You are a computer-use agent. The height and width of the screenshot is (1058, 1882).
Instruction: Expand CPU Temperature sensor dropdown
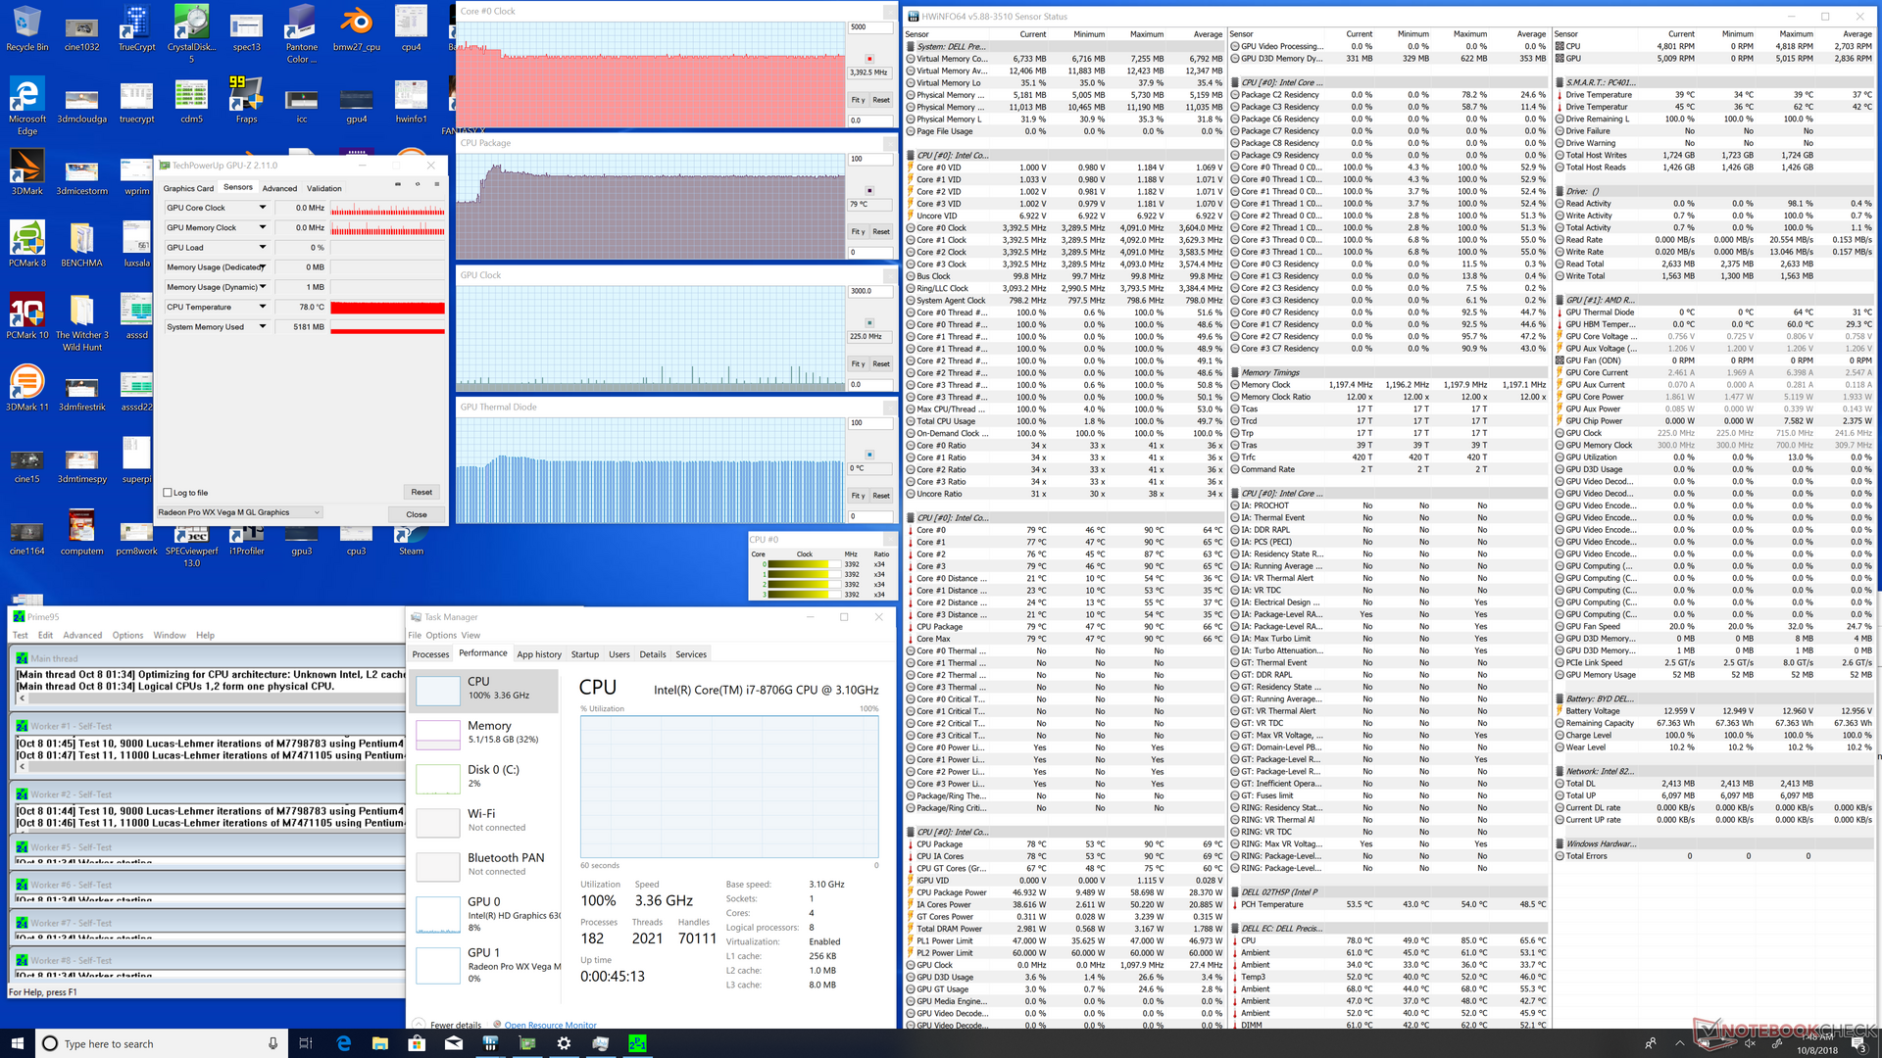[x=263, y=307]
